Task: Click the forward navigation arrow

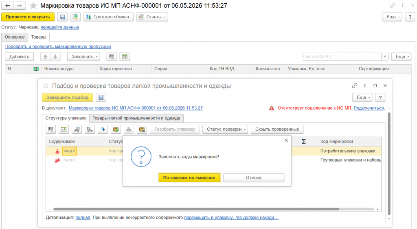Action: pos(20,6)
